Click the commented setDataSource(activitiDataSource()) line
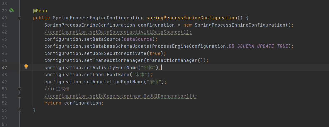Viewport: 329px width, 127px height. click(x=118, y=32)
